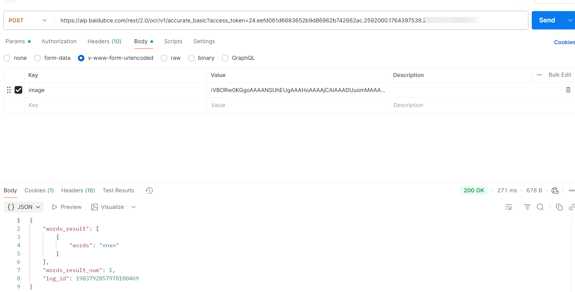Open the Scripts tab
The width and height of the screenshot is (575, 292).
173,41
